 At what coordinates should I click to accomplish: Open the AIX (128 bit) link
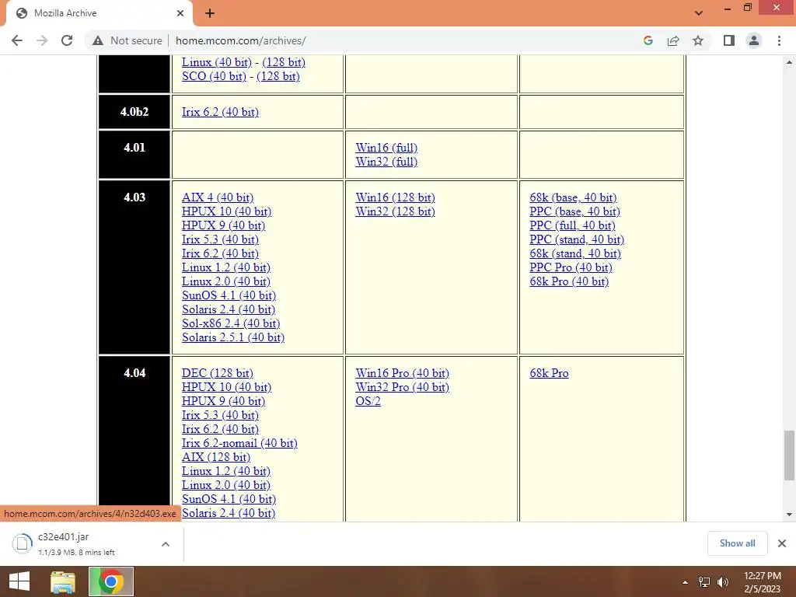tap(216, 457)
